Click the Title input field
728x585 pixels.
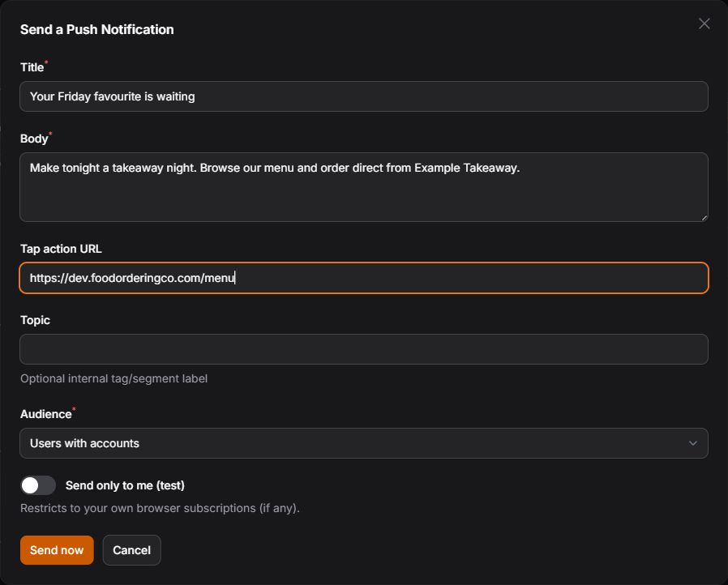[364, 96]
